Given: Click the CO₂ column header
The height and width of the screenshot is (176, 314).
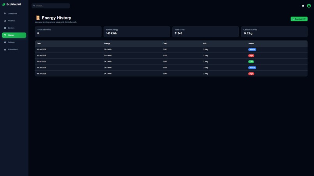Looking at the screenshot, I should pyautogui.click(x=205, y=44).
